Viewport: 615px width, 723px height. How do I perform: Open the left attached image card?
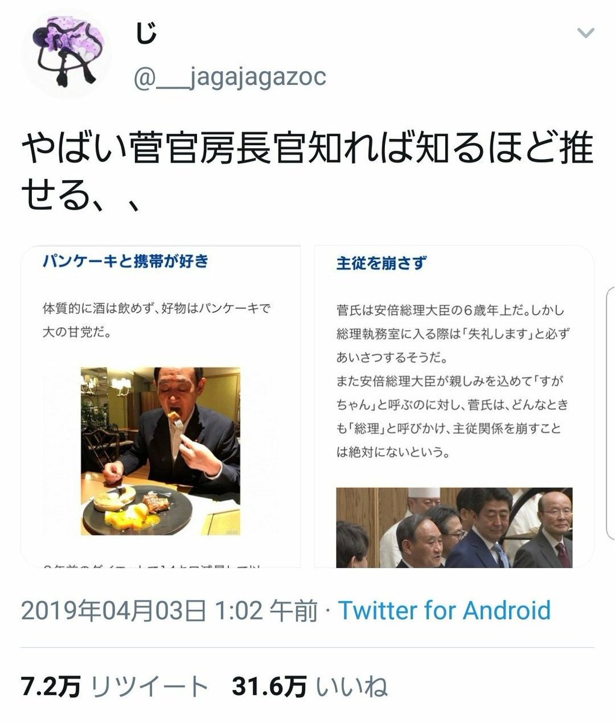(x=161, y=407)
